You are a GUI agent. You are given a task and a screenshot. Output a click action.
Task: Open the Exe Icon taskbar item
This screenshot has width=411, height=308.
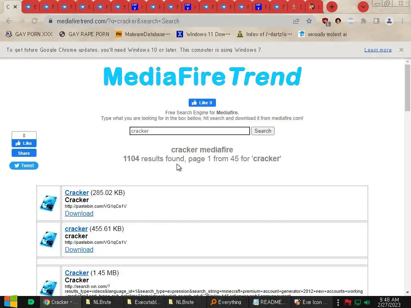pyautogui.click(x=311, y=302)
